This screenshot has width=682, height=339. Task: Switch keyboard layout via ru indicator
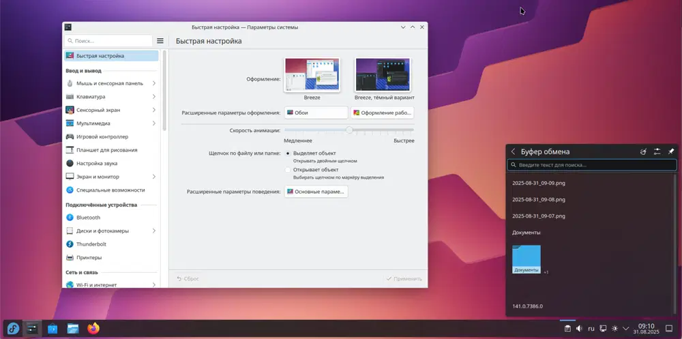tap(591, 329)
